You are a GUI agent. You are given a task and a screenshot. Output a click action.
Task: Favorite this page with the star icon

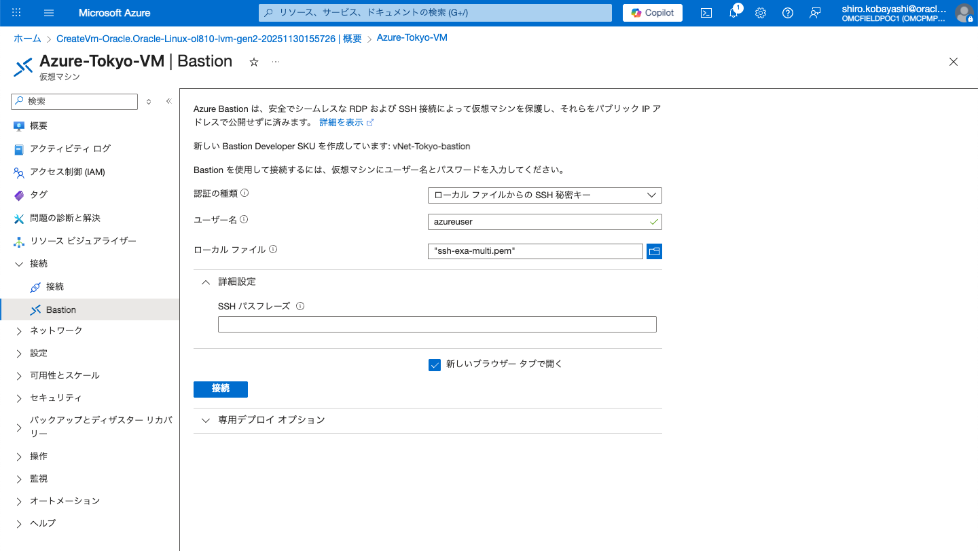pyautogui.click(x=254, y=62)
